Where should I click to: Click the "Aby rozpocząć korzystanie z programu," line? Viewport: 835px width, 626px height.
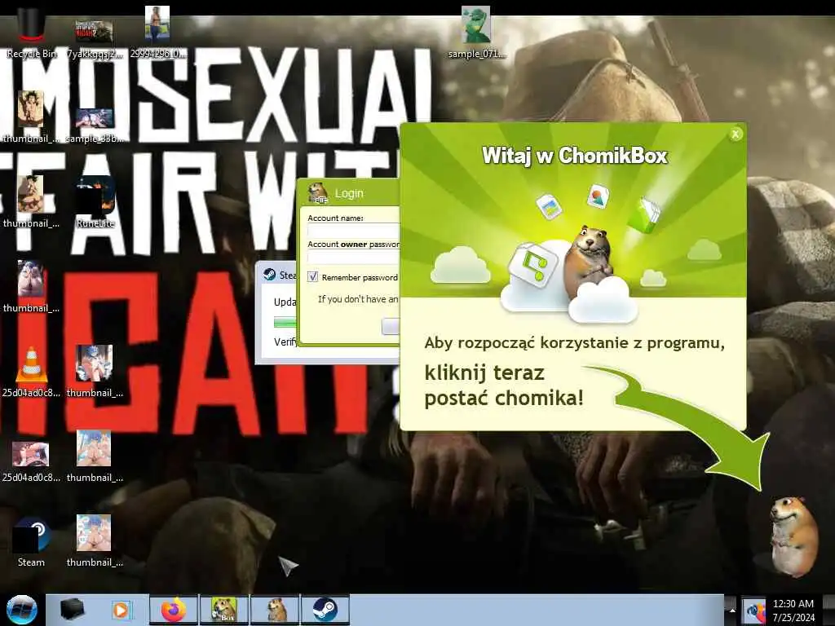(x=574, y=343)
